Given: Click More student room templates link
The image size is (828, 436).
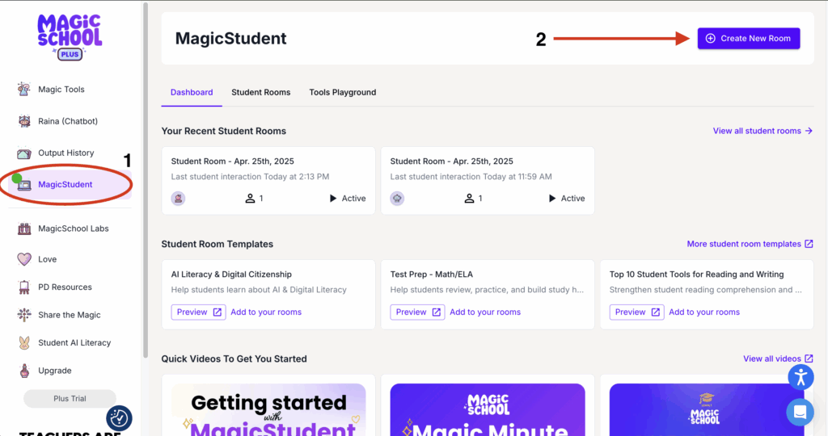Looking at the screenshot, I should pyautogui.click(x=744, y=244).
